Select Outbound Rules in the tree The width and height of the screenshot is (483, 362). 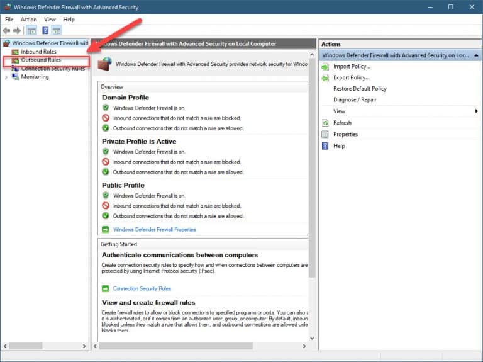(40, 60)
